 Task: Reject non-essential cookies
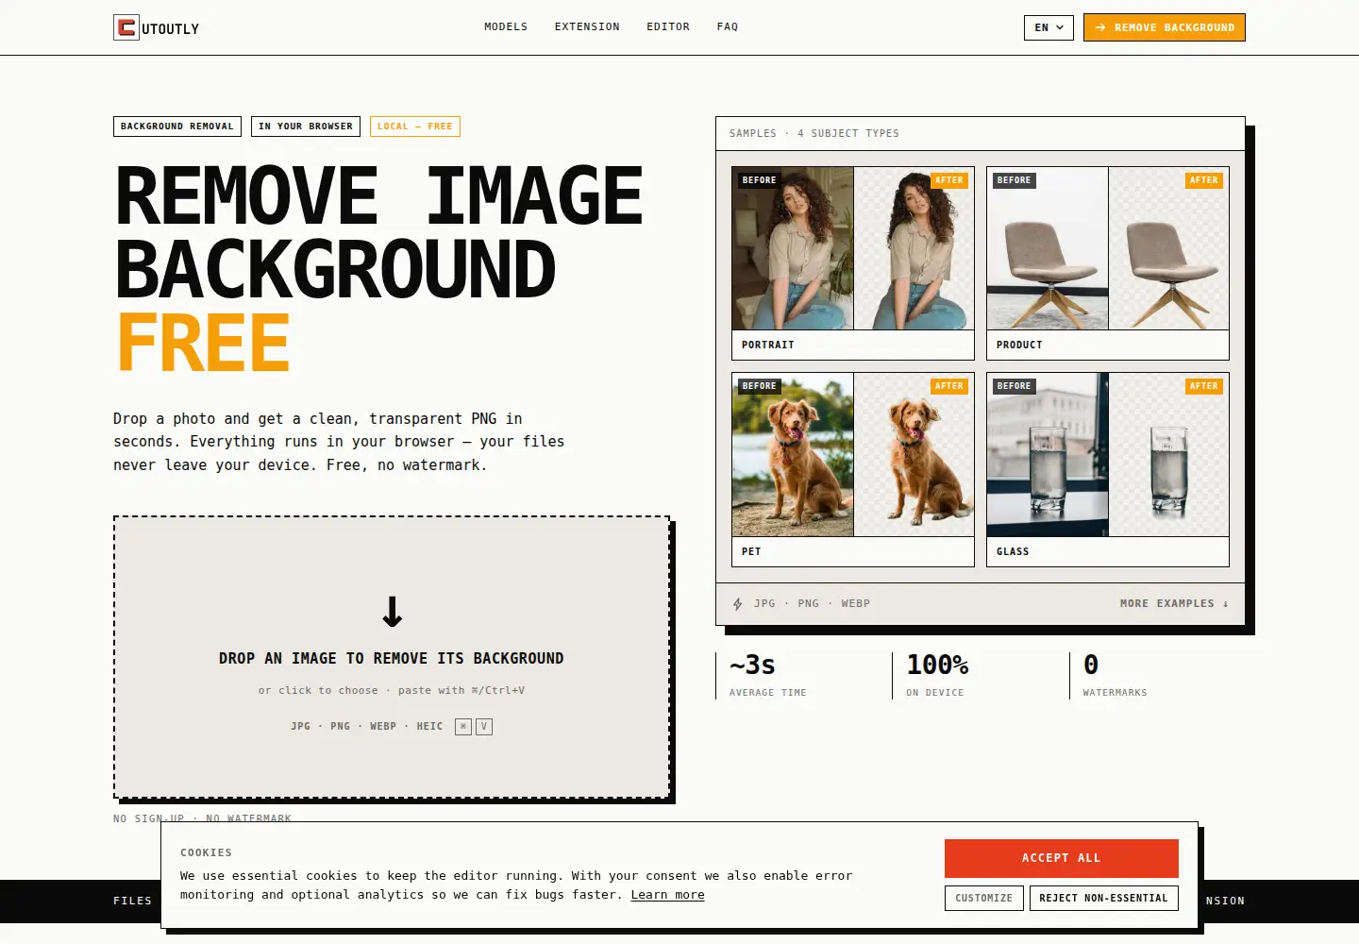coord(1104,898)
